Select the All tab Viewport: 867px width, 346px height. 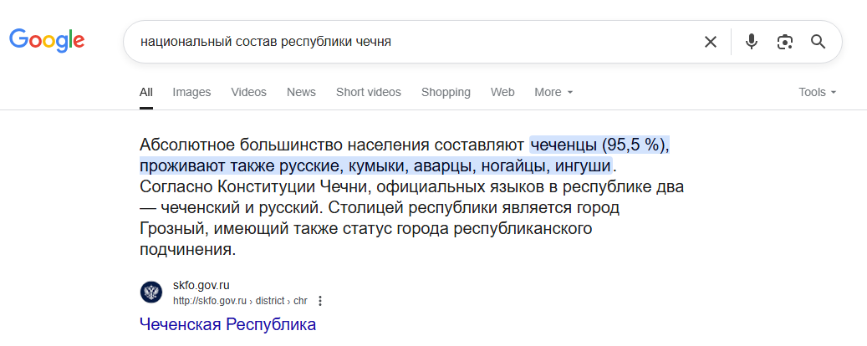tap(146, 92)
